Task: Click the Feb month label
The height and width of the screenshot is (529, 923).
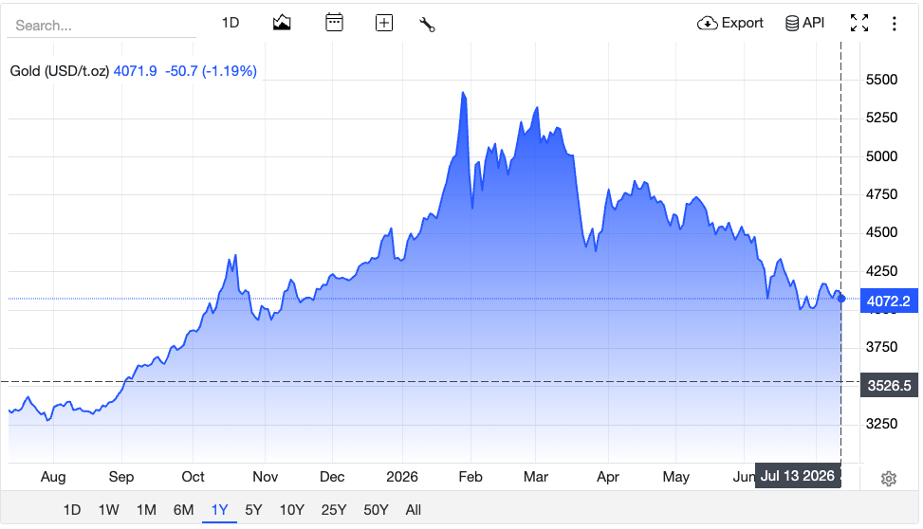Action: [x=471, y=477]
